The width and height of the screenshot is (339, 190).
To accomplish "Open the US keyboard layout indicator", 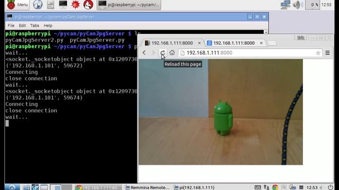I will point(257,187).
